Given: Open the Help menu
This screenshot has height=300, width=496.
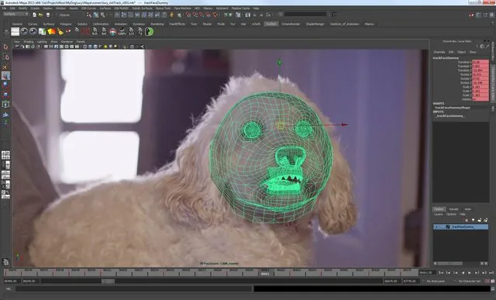Looking at the screenshot, I should [257, 9].
